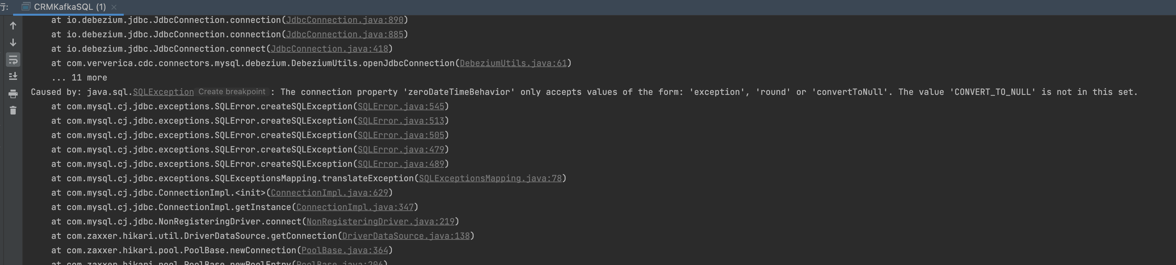Click the Clear All trash icon
This screenshot has height=265, width=1176.
pyautogui.click(x=13, y=110)
